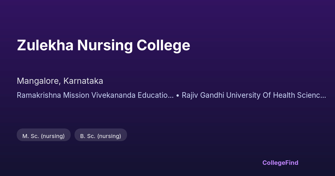Screen dimensions: 335x176
Task: Select the Mangalore, Karnataka location text
Action: point(60,81)
